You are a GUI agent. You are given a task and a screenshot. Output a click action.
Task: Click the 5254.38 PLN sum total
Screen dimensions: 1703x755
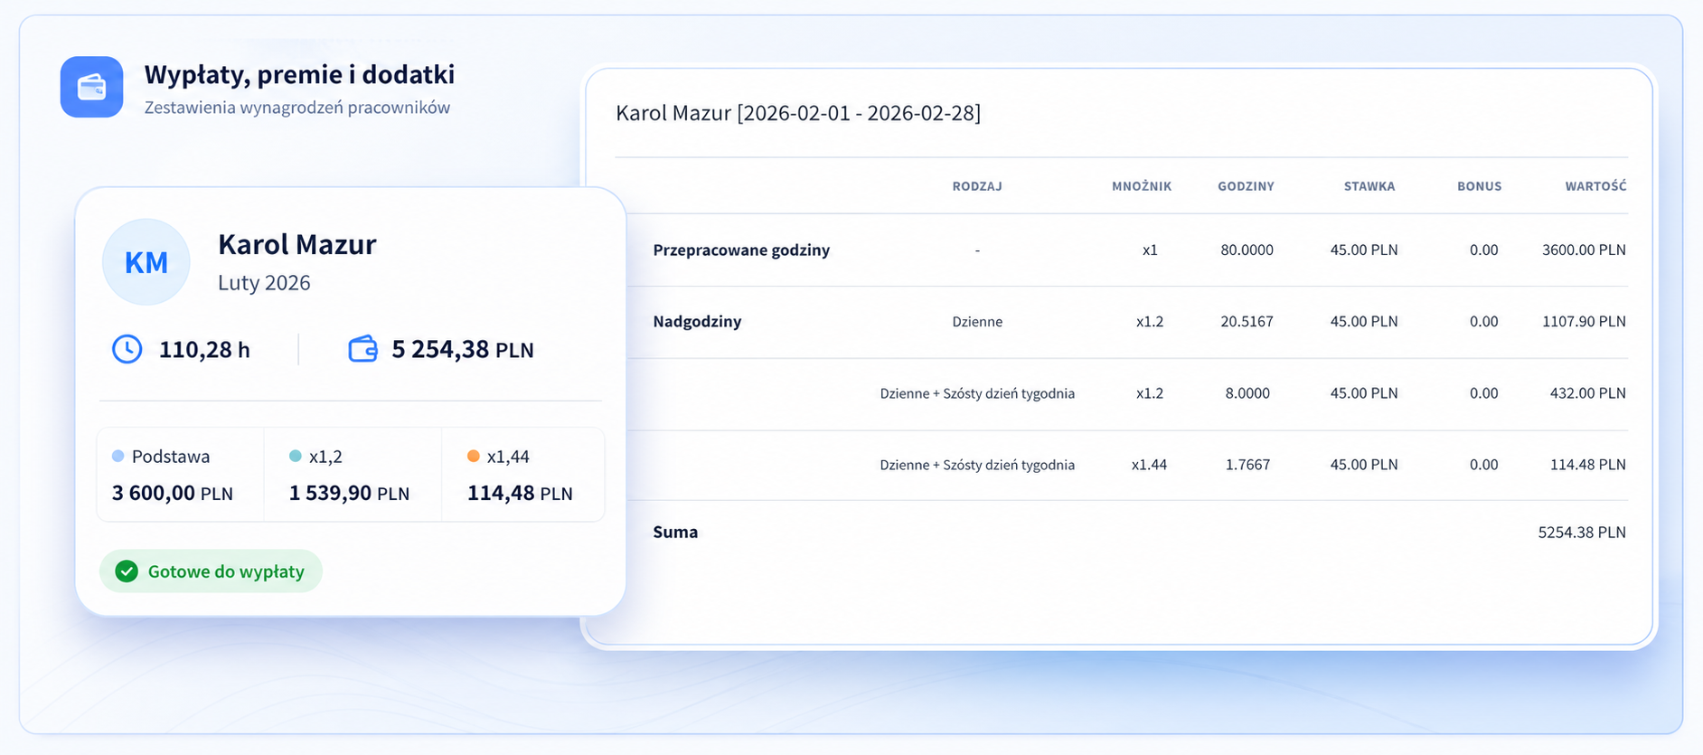(x=1582, y=533)
